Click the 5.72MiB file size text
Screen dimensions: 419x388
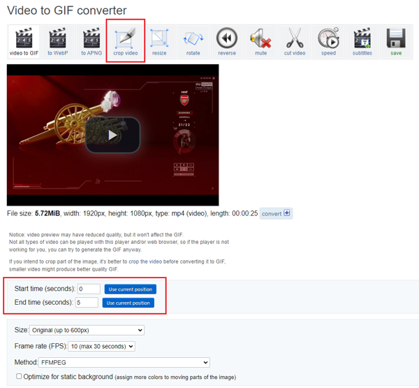click(x=47, y=213)
